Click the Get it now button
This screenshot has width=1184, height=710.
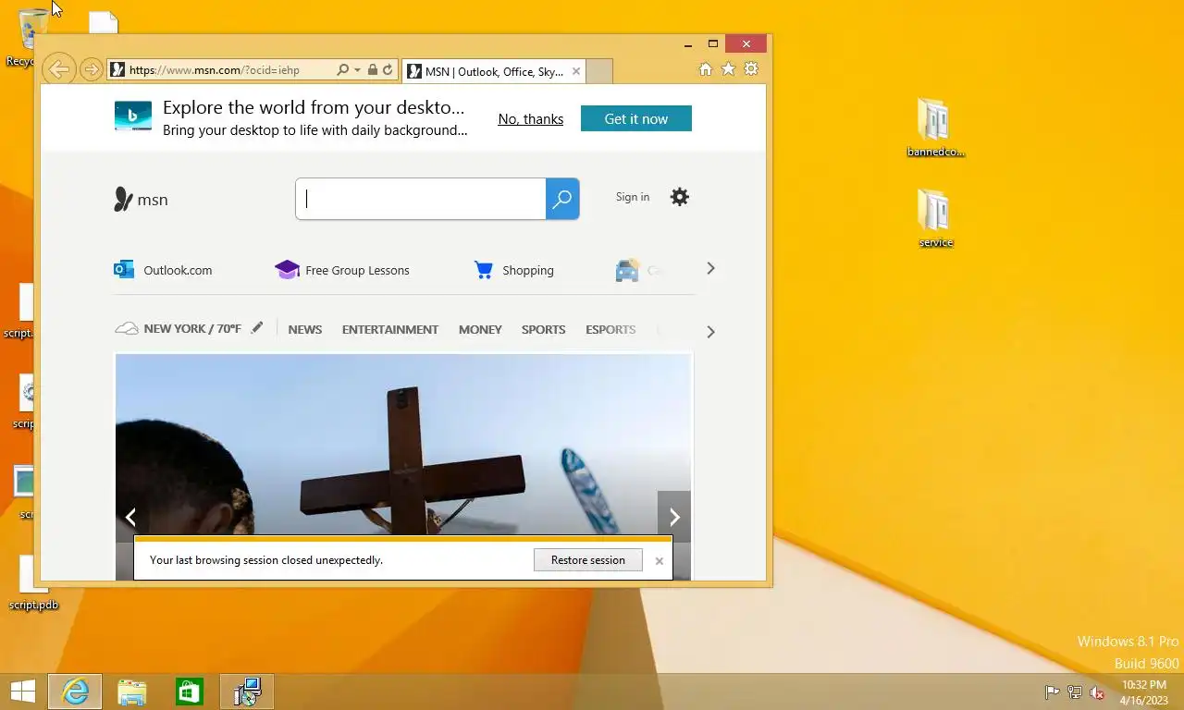coord(636,118)
